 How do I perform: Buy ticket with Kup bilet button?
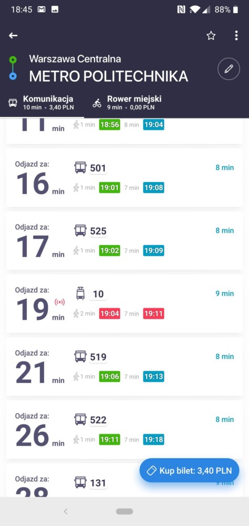click(190, 471)
